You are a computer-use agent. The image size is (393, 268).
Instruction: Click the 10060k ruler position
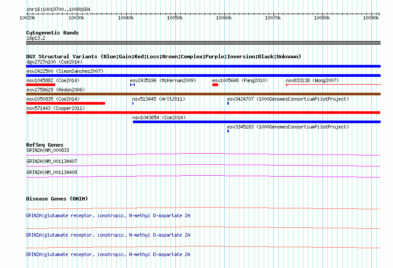pos(224,18)
